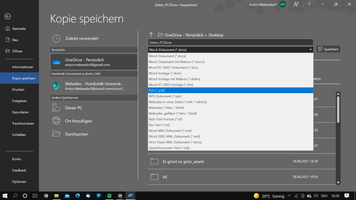This screenshot has width=356, height=200.
Task: Choose Word 97-2003-Vorlage (*.dot)
Action: 230,85
